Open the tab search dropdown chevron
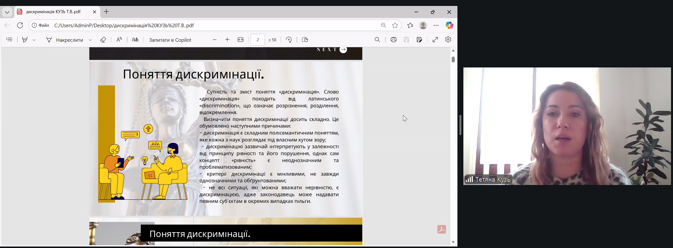This screenshot has width=673, height=248. 7,12
